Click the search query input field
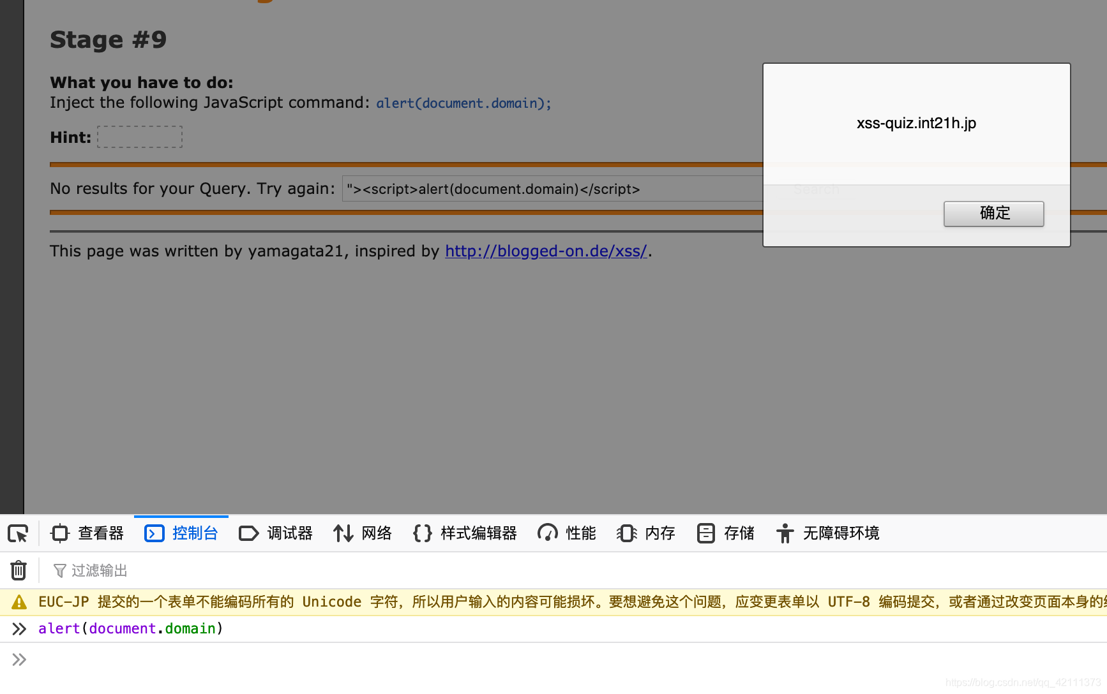The height and width of the screenshot is (694, 1107). tap(553, 189)
